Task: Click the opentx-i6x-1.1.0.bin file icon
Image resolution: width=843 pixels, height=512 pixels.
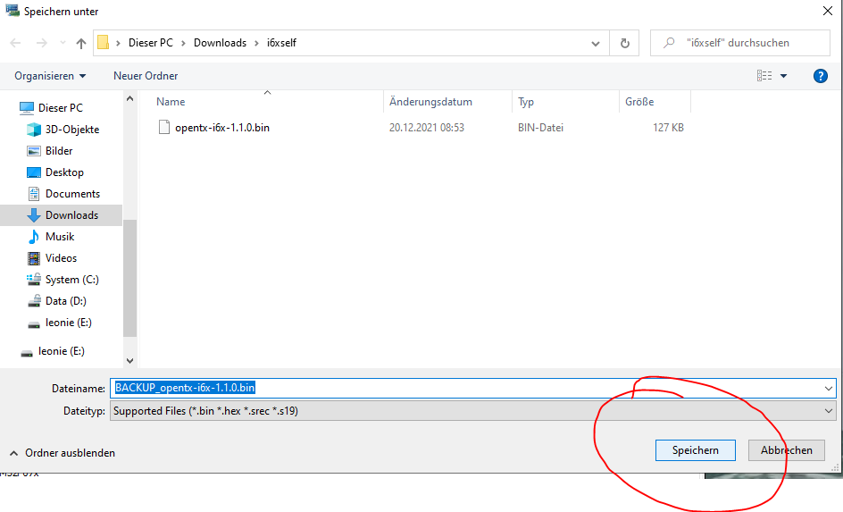Action: (163, 128)
